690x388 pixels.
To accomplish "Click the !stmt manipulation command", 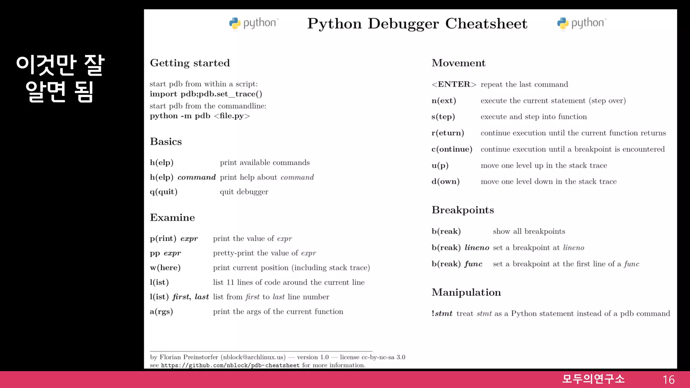I will coord(442,314).
